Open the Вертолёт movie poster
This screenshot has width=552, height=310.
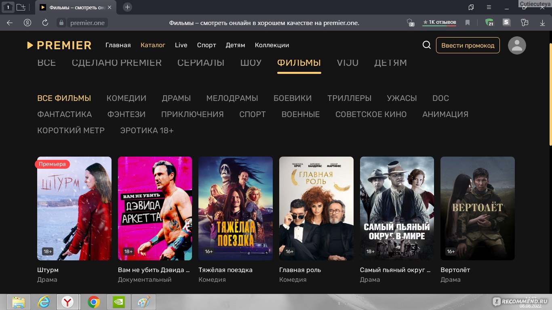click(x=478, y=208)
